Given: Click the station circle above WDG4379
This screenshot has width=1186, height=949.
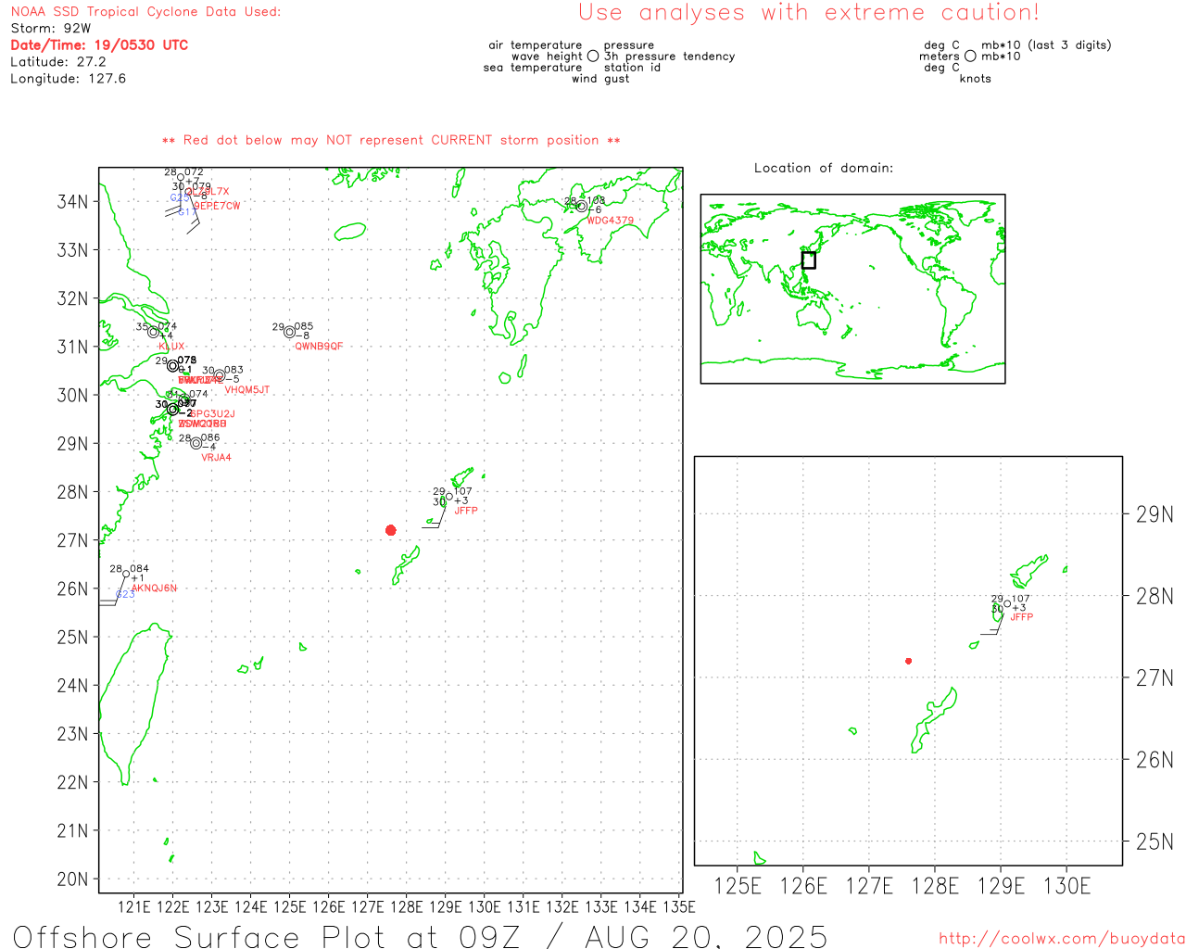Looking at the screenshot, I should coord(581,207).
